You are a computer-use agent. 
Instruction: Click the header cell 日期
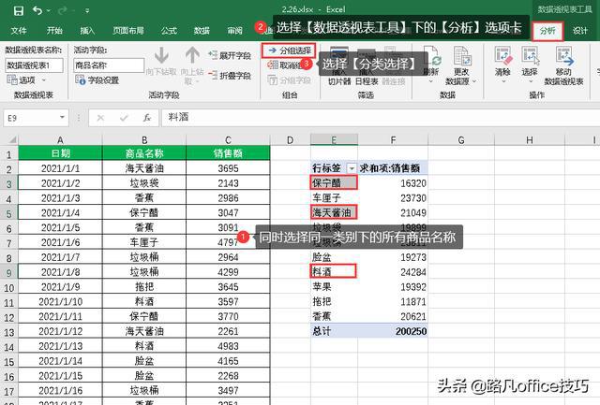(x=60, y=153)
